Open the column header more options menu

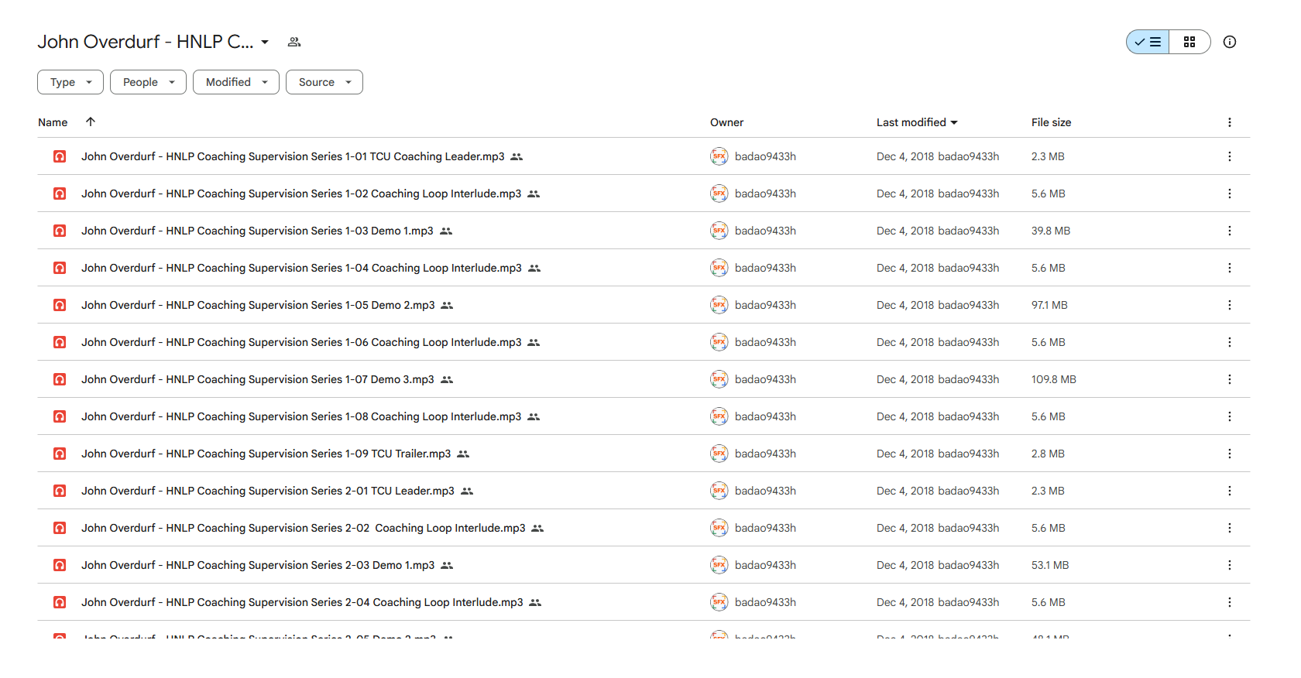[x=1230, y=122]
